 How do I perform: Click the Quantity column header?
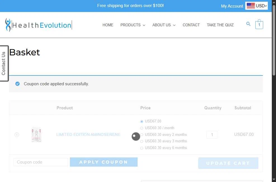click(x=213, y=108)
